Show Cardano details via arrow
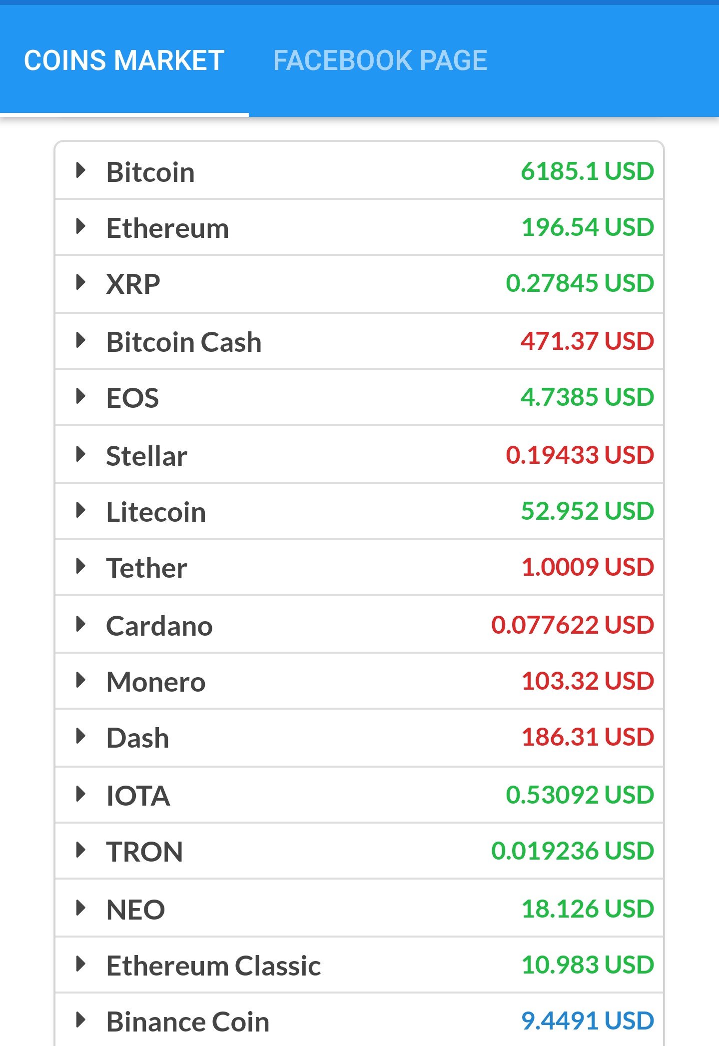This screenshot has height=1046, width=719. point(80,624)
